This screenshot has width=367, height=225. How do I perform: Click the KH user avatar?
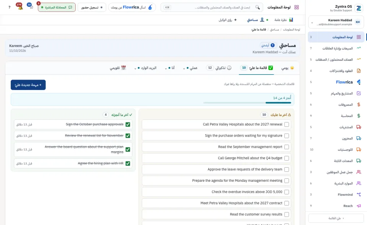[x=358, y=22]
